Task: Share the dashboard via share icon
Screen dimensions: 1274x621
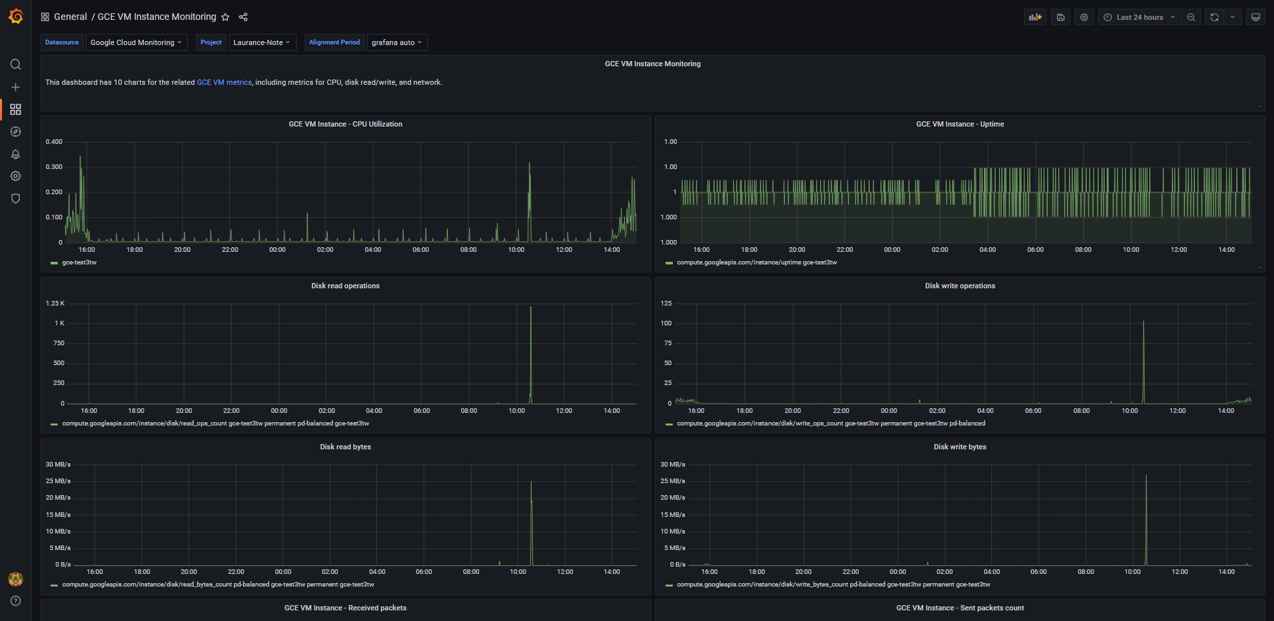Action: click(x=244, y=17)
